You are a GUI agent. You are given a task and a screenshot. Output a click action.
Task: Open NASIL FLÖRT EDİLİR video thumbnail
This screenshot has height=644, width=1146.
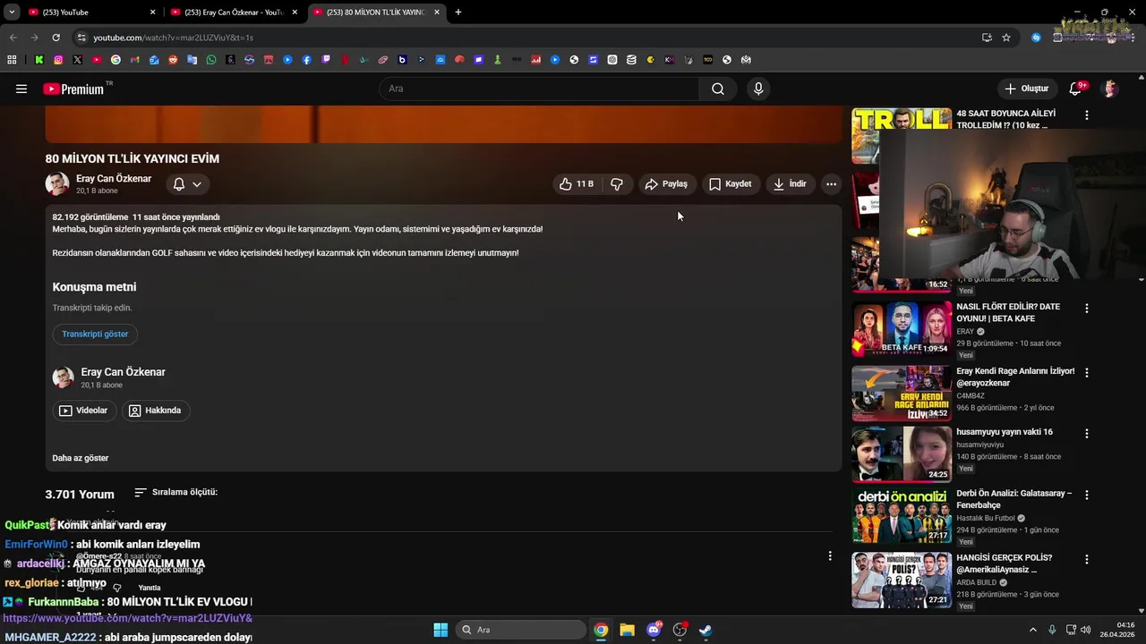[x=902, y=329]
